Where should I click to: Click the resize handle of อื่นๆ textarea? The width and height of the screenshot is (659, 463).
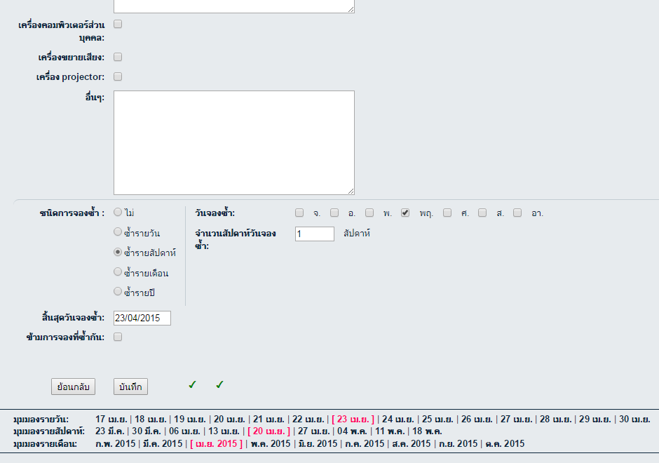pyautogui.click(x=350, y=190)
